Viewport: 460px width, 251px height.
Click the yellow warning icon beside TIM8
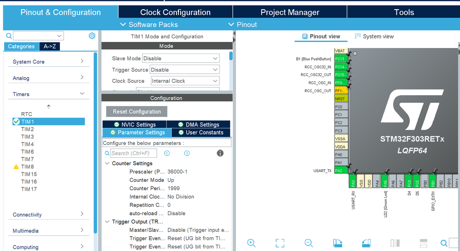pos(16,167)
